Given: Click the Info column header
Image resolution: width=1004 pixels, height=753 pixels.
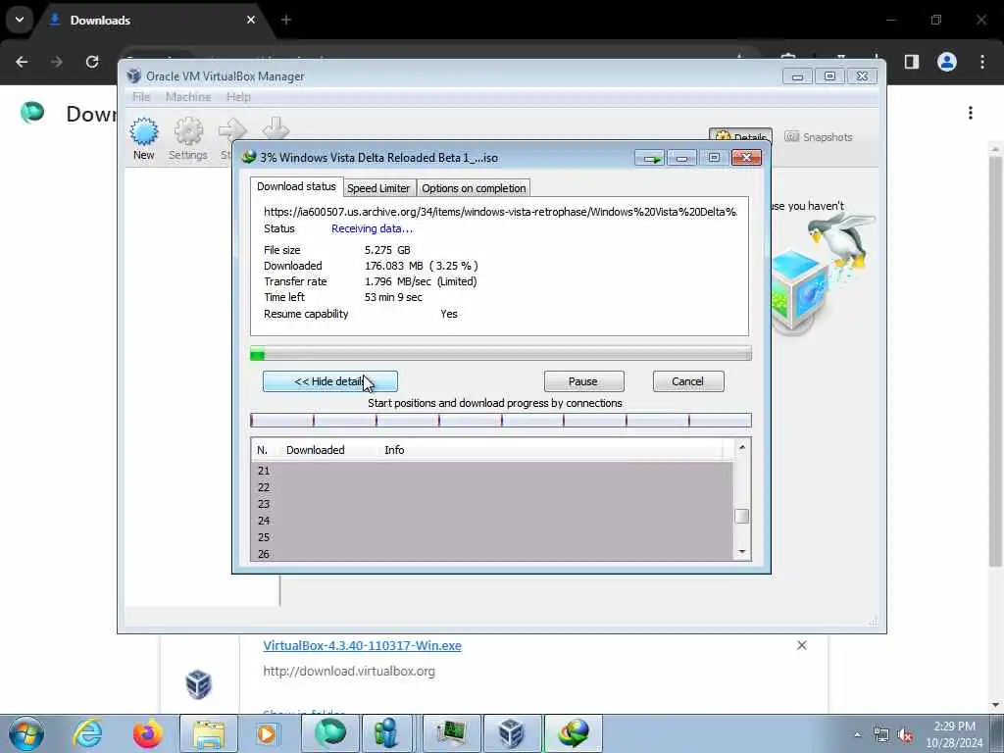Looking at the screenshot, I should (x=394, y=450).
